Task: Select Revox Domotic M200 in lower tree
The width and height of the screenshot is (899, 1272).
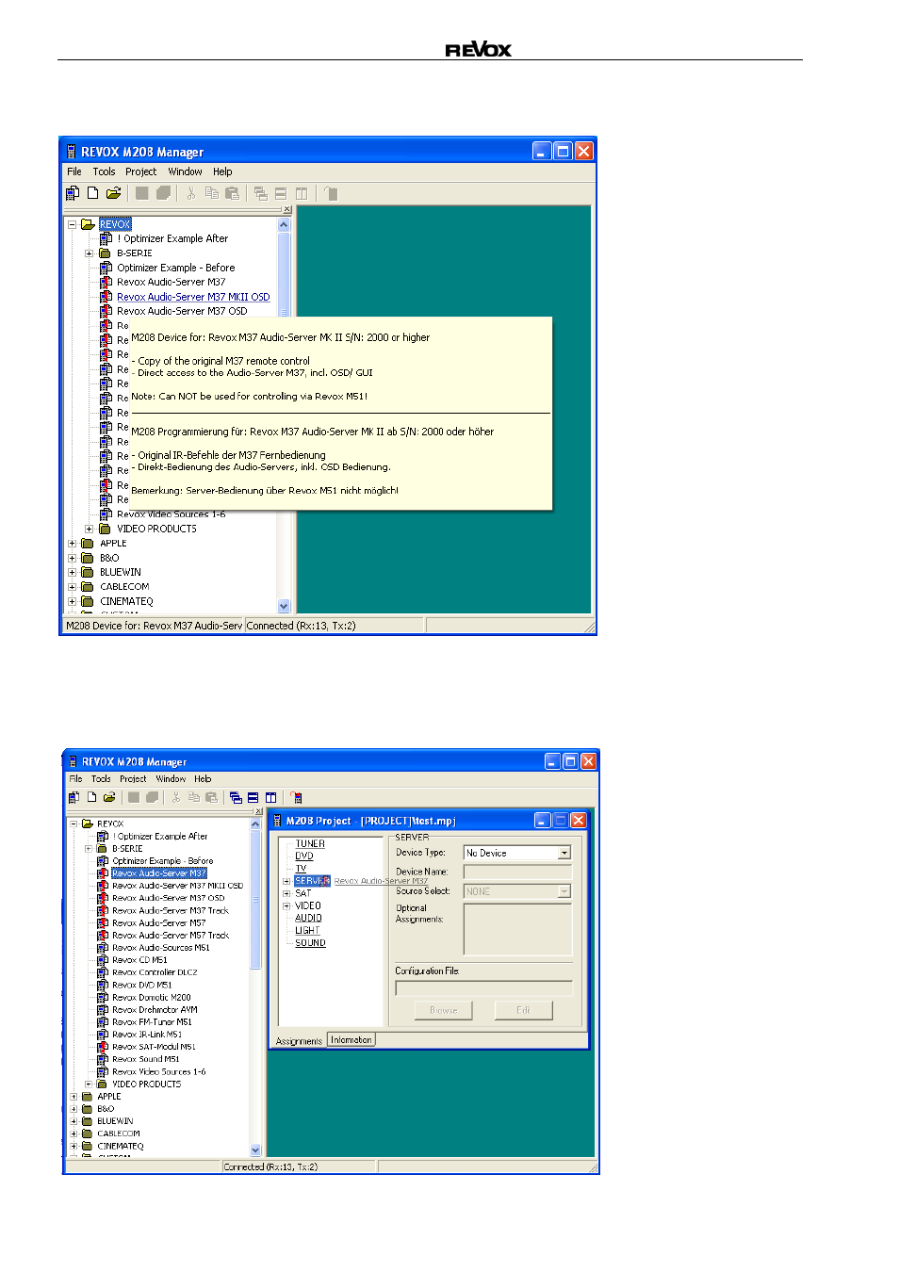Action: [x=152, y=998]
